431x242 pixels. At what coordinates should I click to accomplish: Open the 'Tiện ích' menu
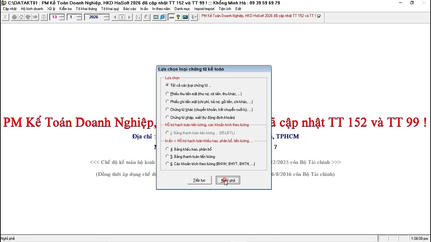click(x=225, y=9)
